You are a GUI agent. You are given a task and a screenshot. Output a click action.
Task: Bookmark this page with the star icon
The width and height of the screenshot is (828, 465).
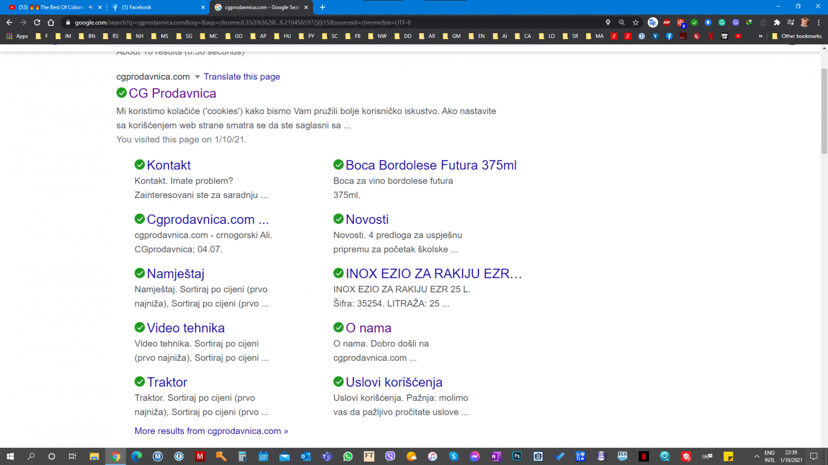635,23
